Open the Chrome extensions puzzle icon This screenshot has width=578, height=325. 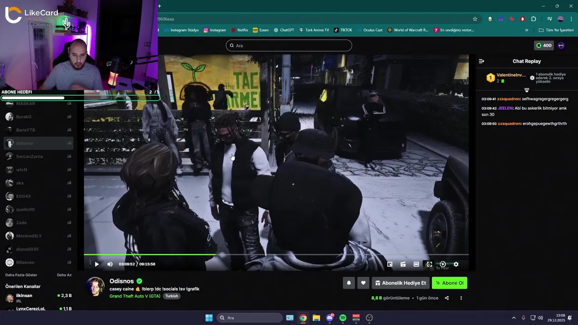534,19
